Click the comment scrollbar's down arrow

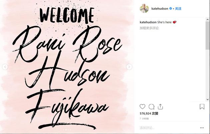click(x=208, y=99)
